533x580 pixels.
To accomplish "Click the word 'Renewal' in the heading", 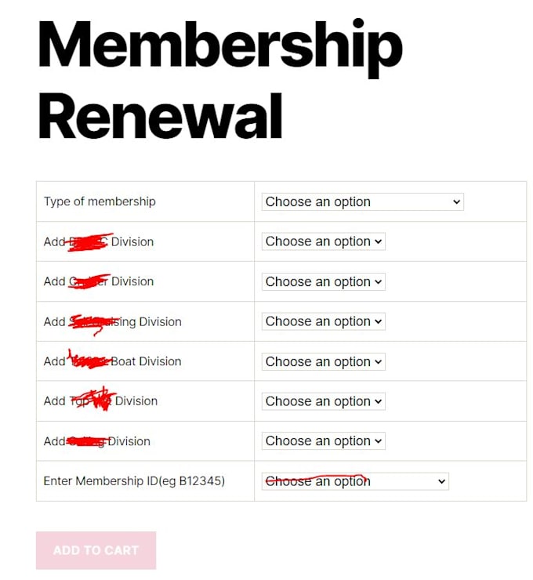I will click(160, 118).
